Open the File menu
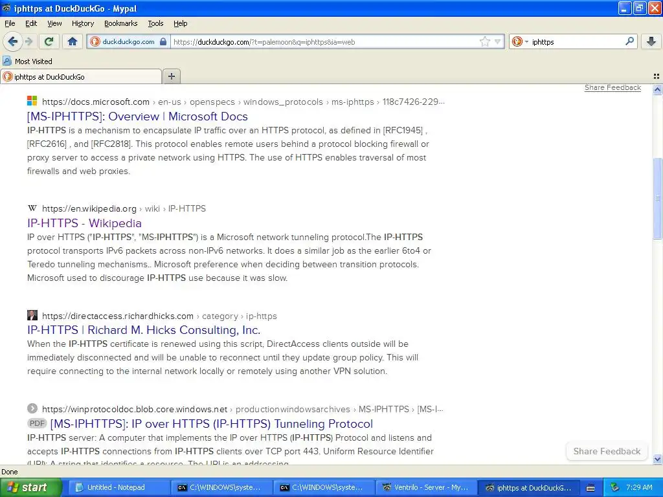The image size is (663, 497). click(x=10, y=23)
